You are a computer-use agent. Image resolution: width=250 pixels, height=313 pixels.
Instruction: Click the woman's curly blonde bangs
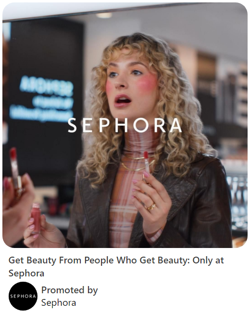point(127,55)
